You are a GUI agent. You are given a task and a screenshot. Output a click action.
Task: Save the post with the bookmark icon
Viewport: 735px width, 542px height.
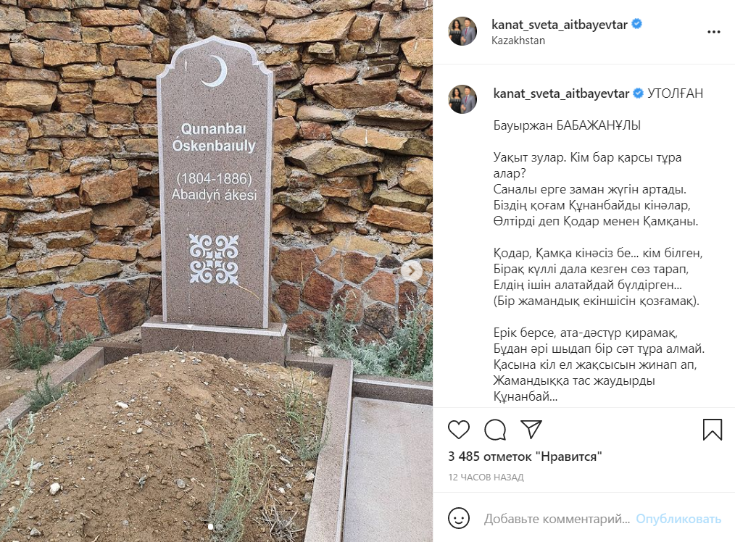712,430
